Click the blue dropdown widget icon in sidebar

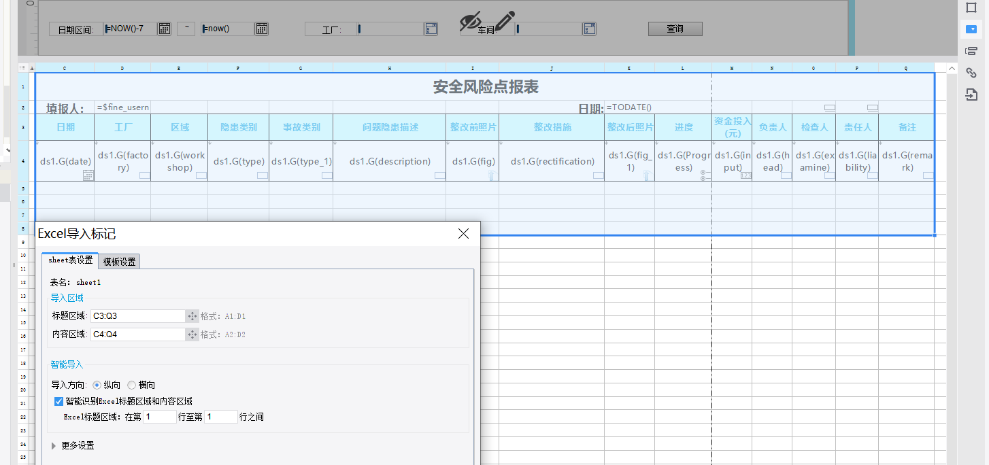(971, 29)
